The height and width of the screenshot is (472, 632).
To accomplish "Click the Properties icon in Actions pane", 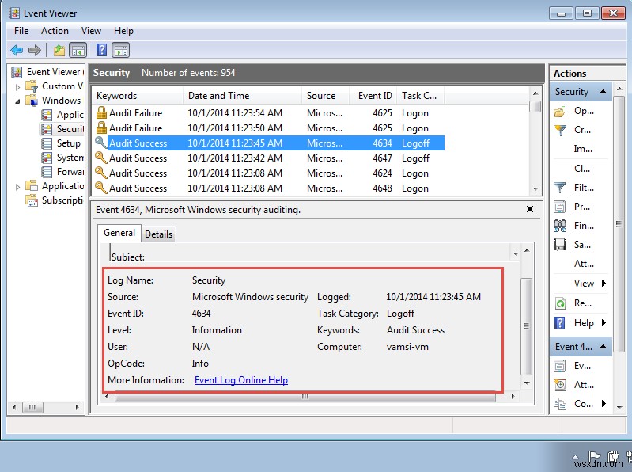I will tap(559, 207).
